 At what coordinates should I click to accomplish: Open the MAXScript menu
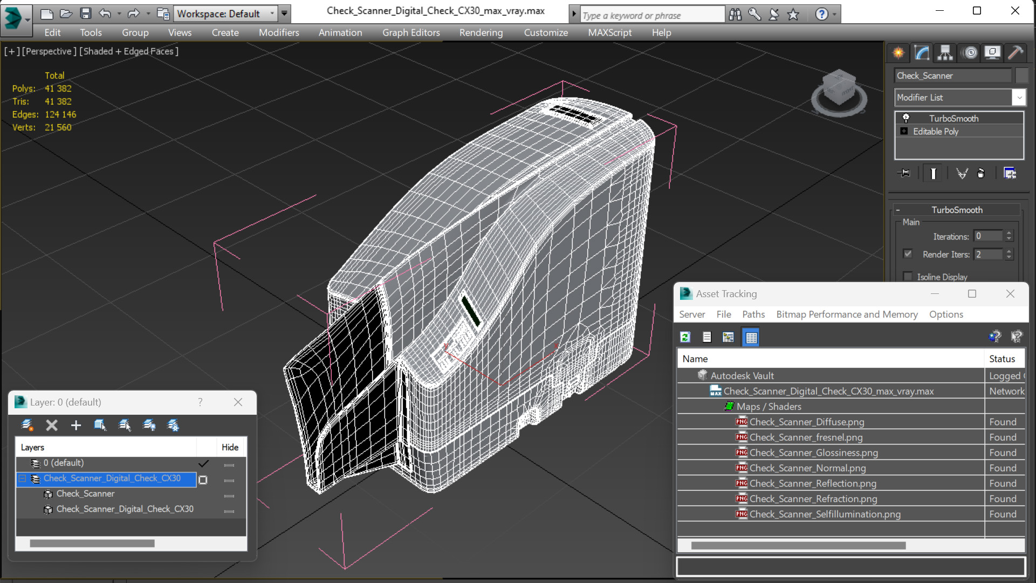pos(610,32)
